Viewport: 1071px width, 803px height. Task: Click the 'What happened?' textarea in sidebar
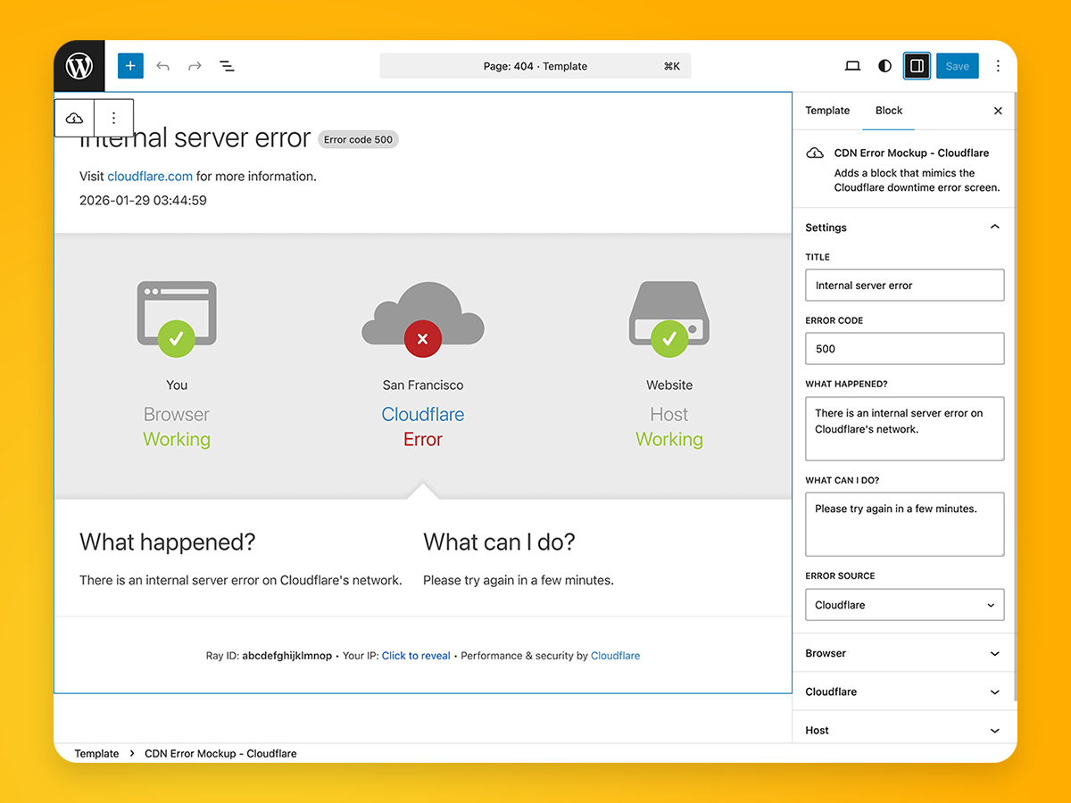pyautogui.click(x=905, y=429)
